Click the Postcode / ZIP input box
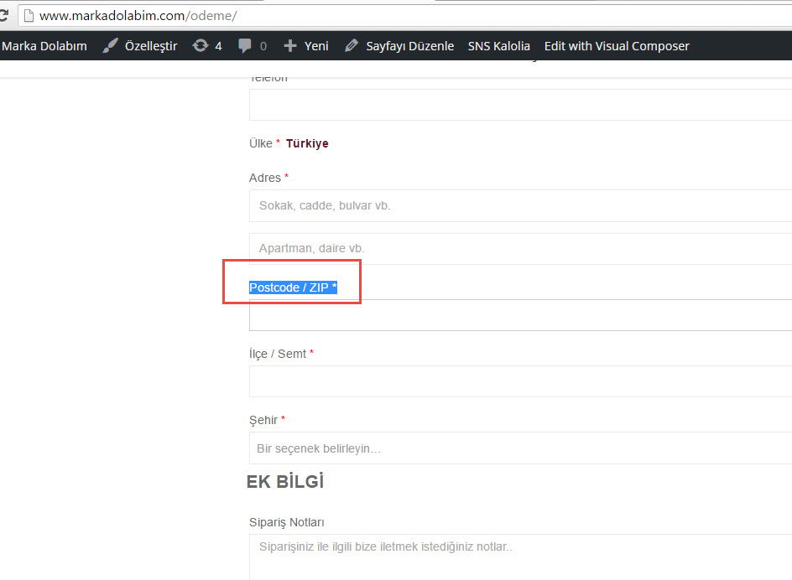Viewport: 792px width, 580px height. (x=520, y=315)
